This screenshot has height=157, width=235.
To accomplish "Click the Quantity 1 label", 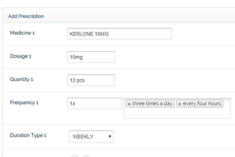I will [x=22, y=79].
